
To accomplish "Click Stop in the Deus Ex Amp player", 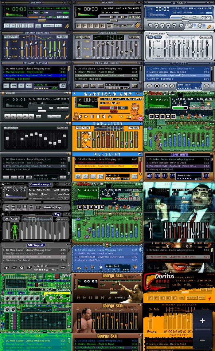I will tap(25, 207).
